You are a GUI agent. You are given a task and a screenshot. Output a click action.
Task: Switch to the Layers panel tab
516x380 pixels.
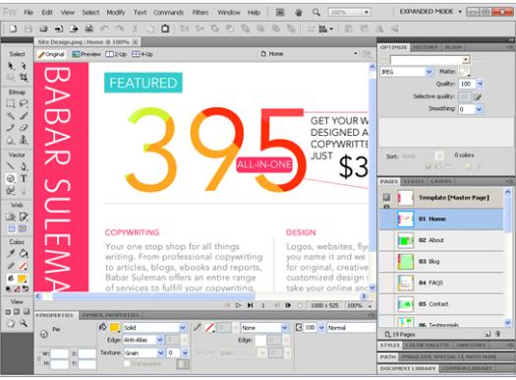click(440, 181)
